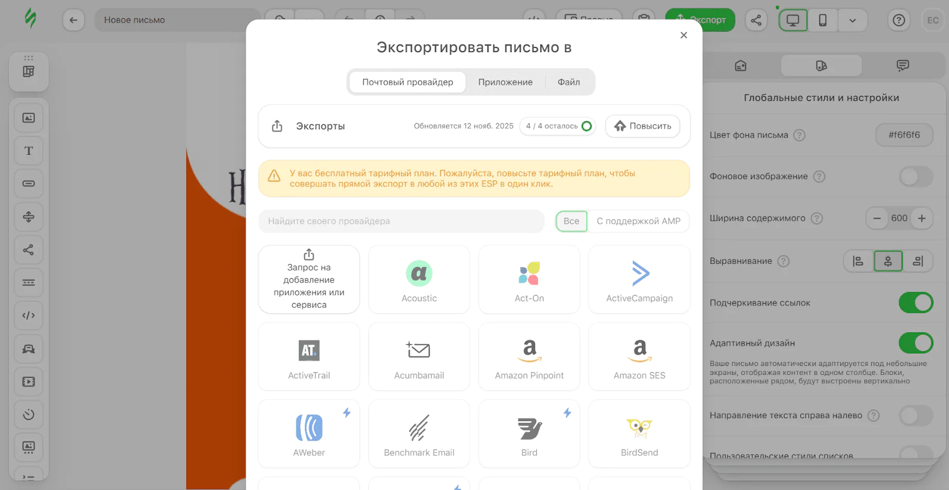Focus the Найдите своего провайдера search field

point(402,221)
